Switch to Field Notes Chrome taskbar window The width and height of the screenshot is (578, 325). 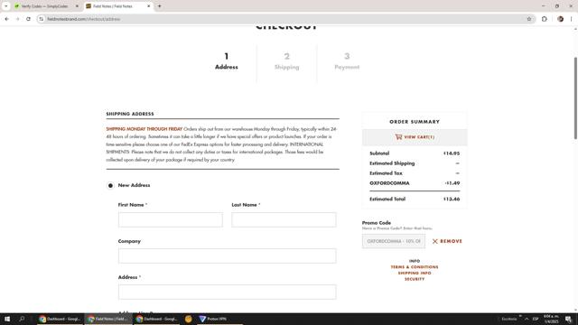pos(108,319)
